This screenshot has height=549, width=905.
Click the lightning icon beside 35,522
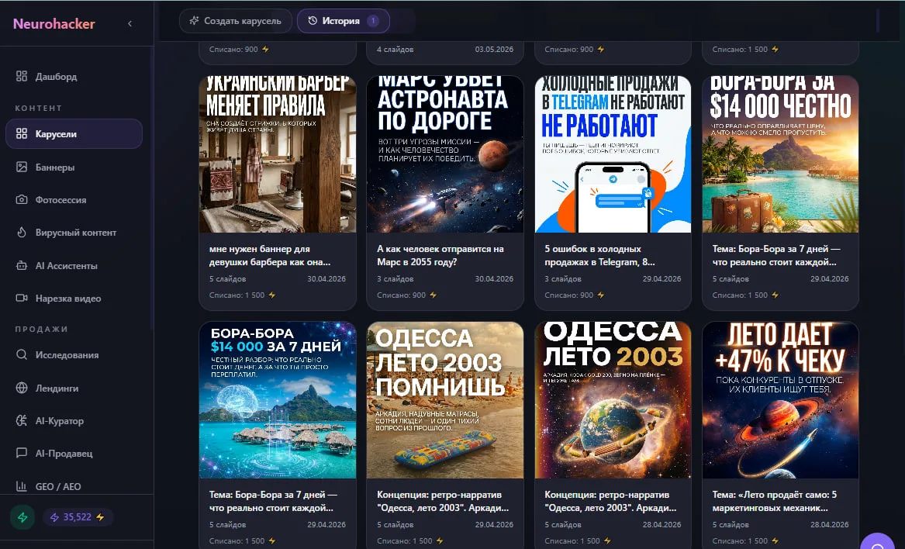click(x=101, y=516)
